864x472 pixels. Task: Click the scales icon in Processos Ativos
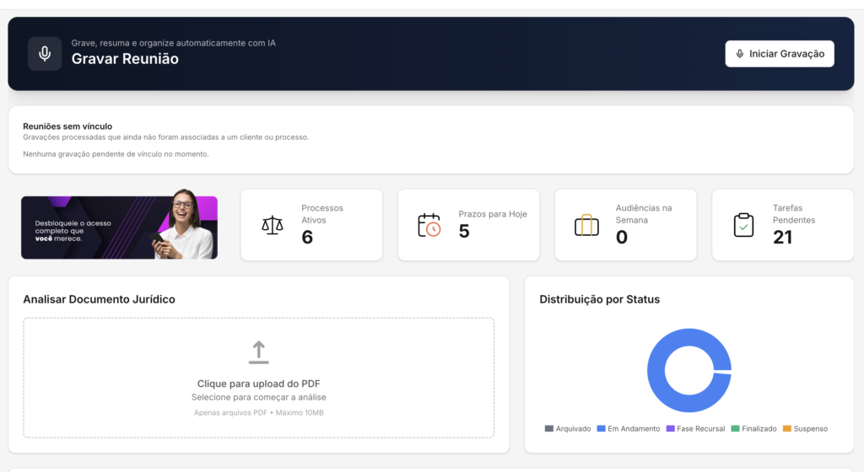pos(273,225)
